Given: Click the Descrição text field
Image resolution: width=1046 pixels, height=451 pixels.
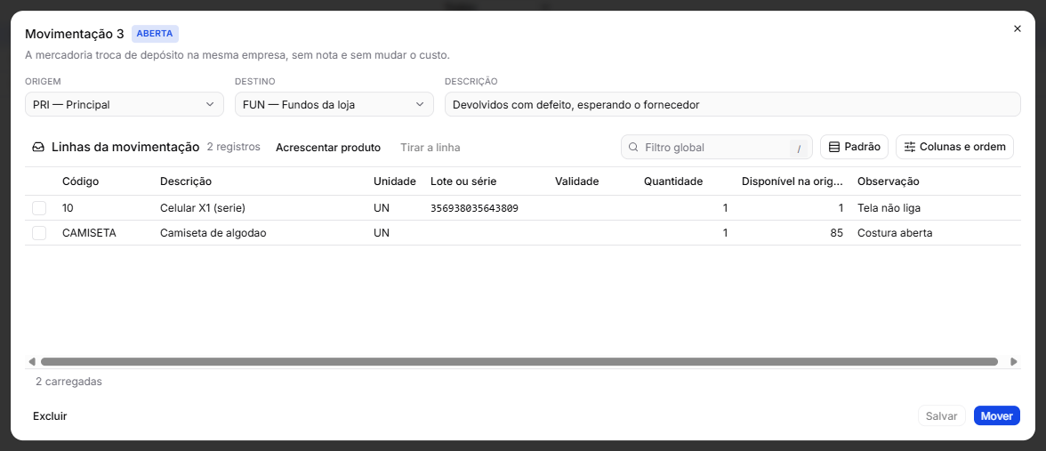Looking at the screenshot, I should (733, 104).
